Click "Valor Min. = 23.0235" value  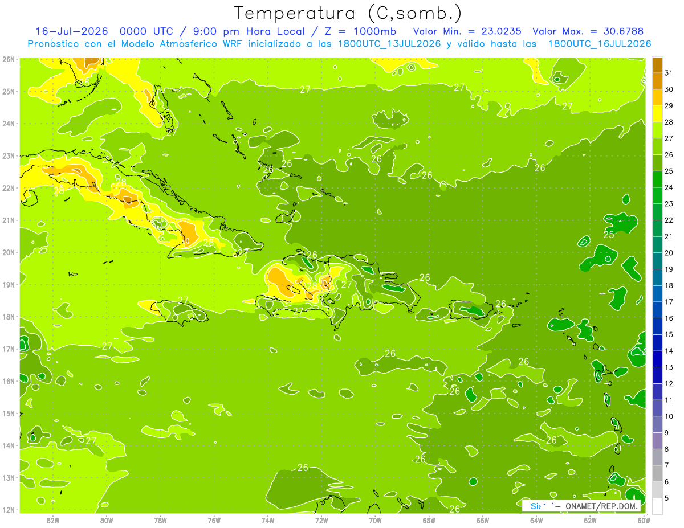coord(467,31)
